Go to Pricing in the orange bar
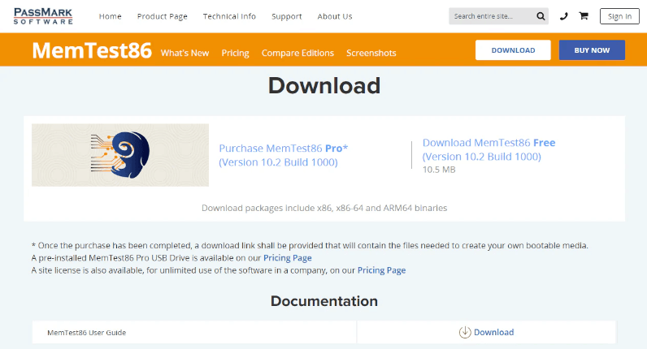 pyautogui.click(x=235, y=53)
